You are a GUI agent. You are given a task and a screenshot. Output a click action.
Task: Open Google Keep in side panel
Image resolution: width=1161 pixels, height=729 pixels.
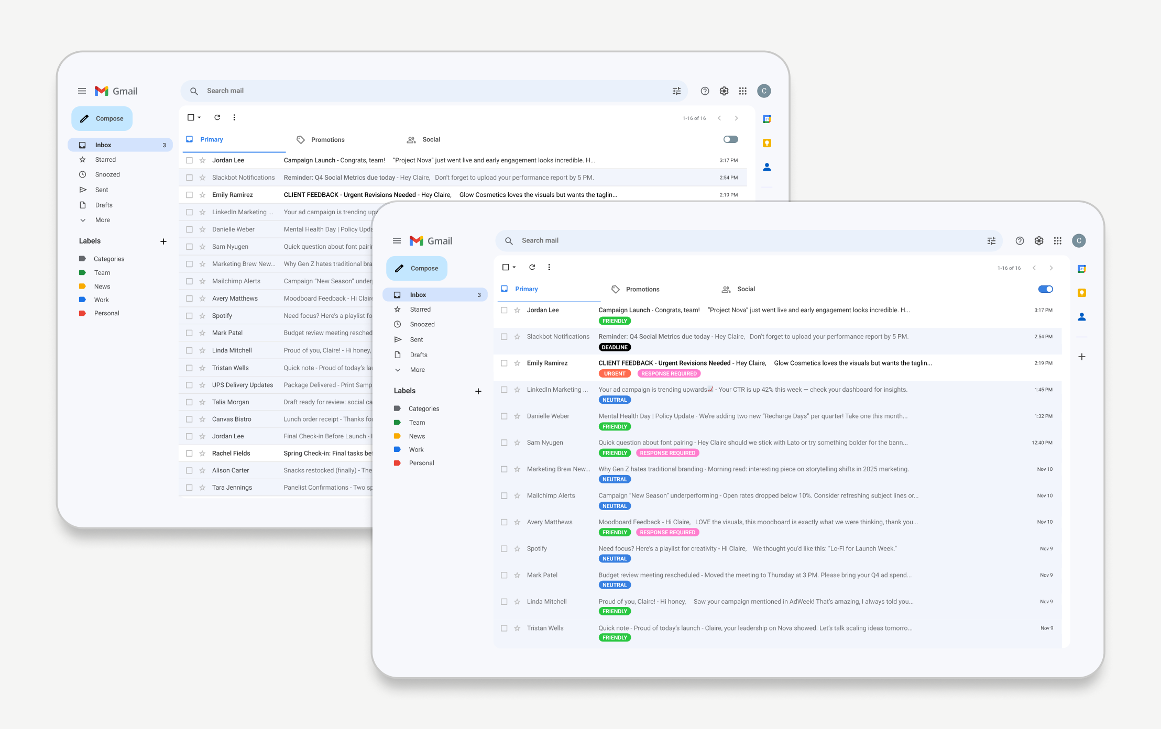pos(1082,293)
